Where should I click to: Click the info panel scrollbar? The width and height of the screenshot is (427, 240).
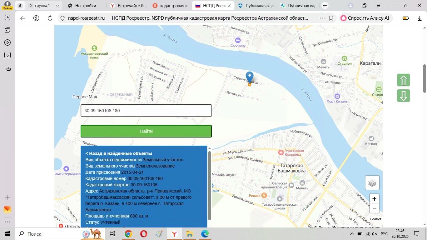click(209, 185)
